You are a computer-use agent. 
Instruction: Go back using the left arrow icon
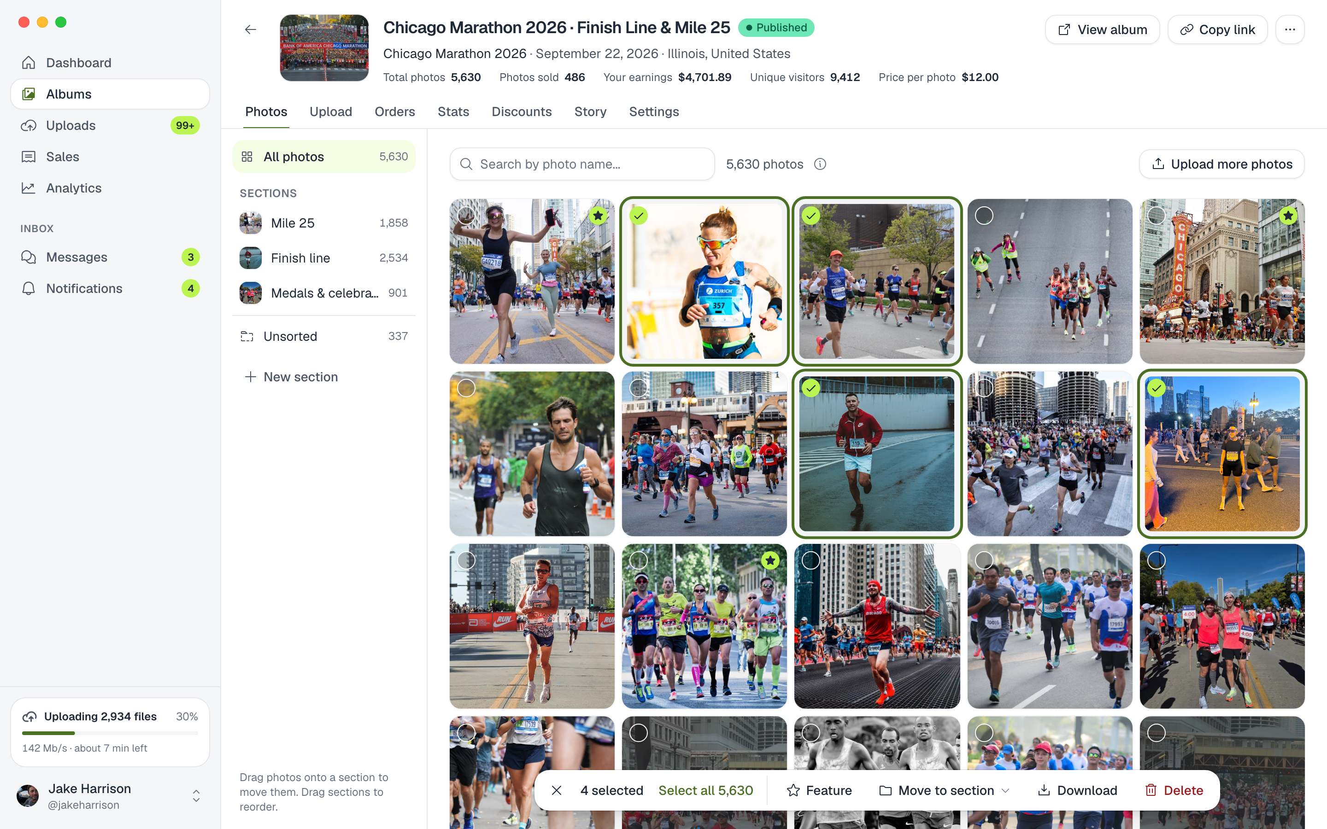(251, 29)
